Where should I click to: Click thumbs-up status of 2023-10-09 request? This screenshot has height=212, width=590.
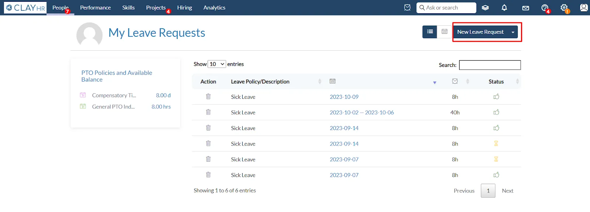tap(496, 96)
